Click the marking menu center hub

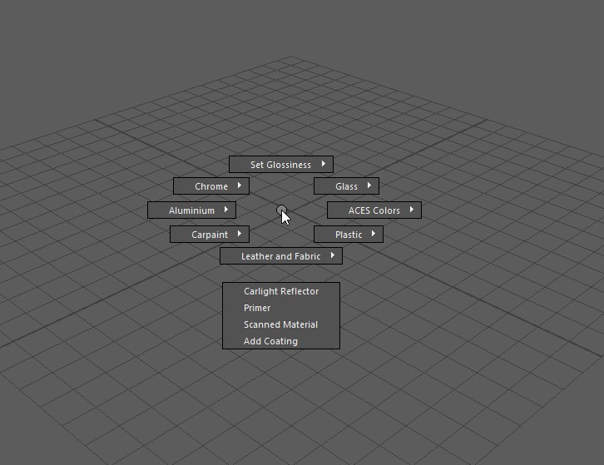click(x=281, y=210)
